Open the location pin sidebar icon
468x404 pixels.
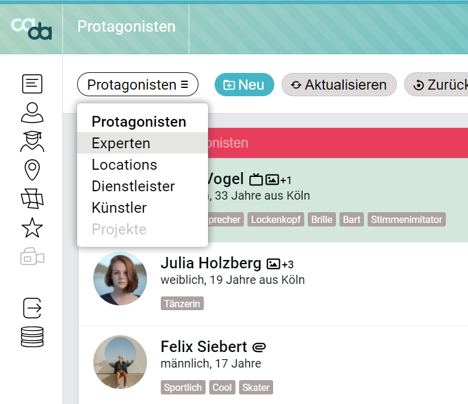[x=32, y=170]
